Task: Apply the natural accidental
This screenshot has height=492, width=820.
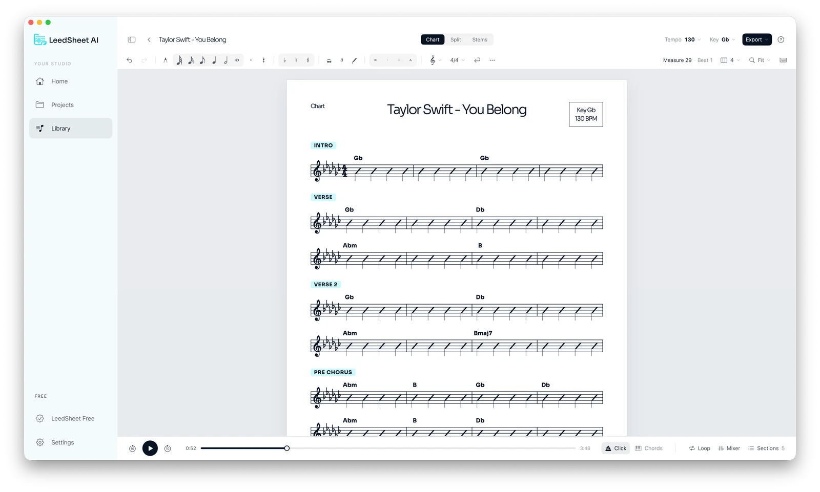Action: 296,60
